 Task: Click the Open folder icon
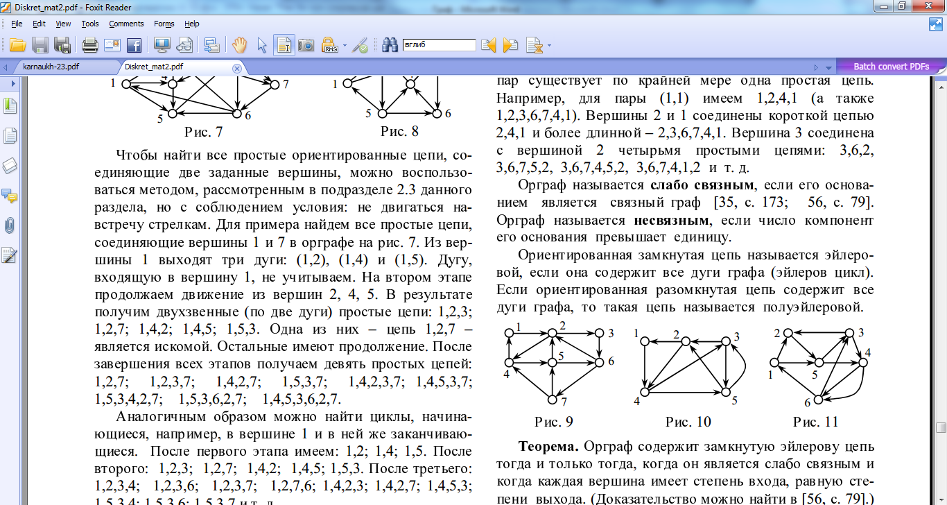17,46
